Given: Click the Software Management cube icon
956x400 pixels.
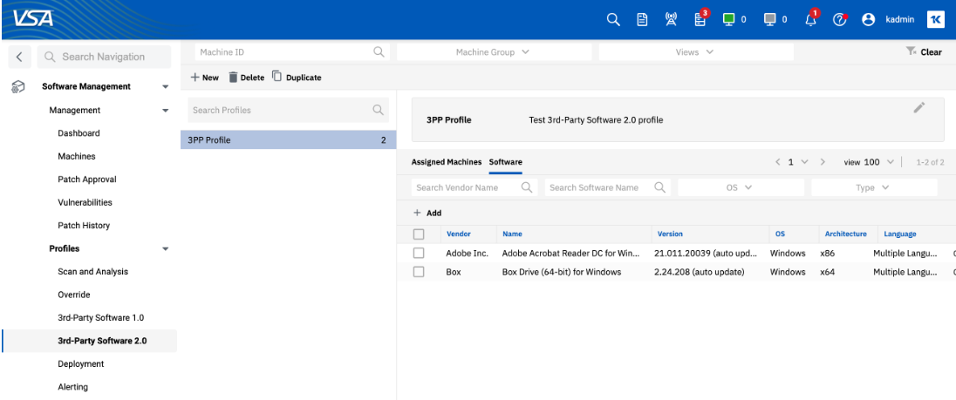Looking at the screenshot, I should tap(18, 87).
